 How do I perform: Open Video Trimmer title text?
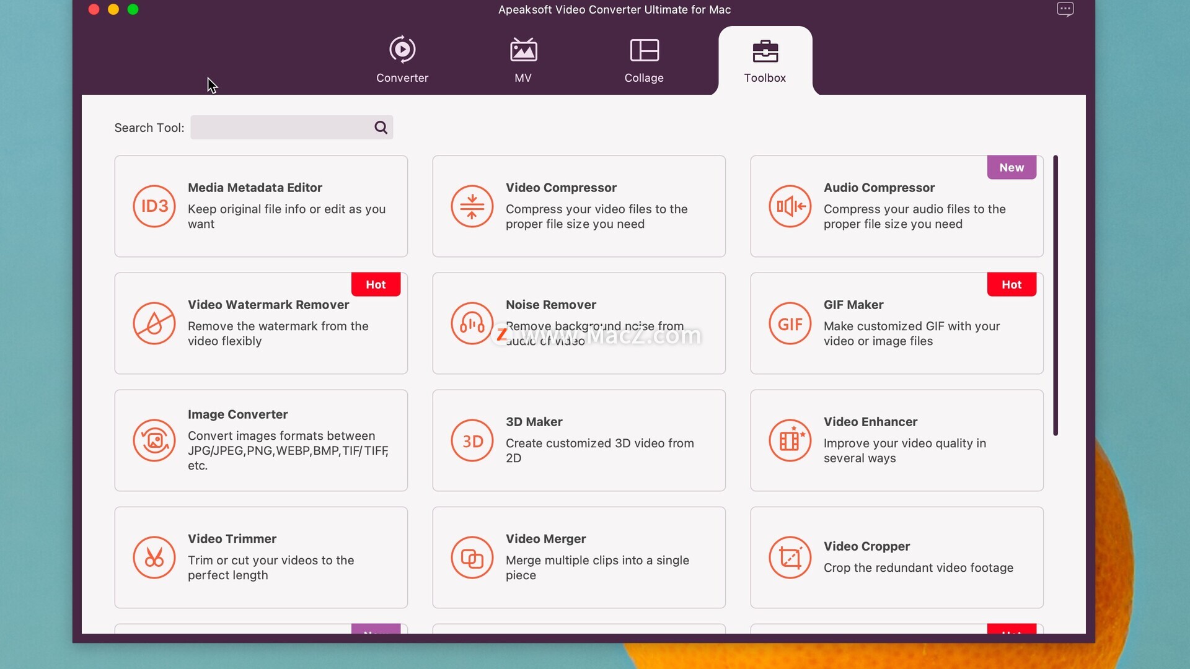[232, 539]
